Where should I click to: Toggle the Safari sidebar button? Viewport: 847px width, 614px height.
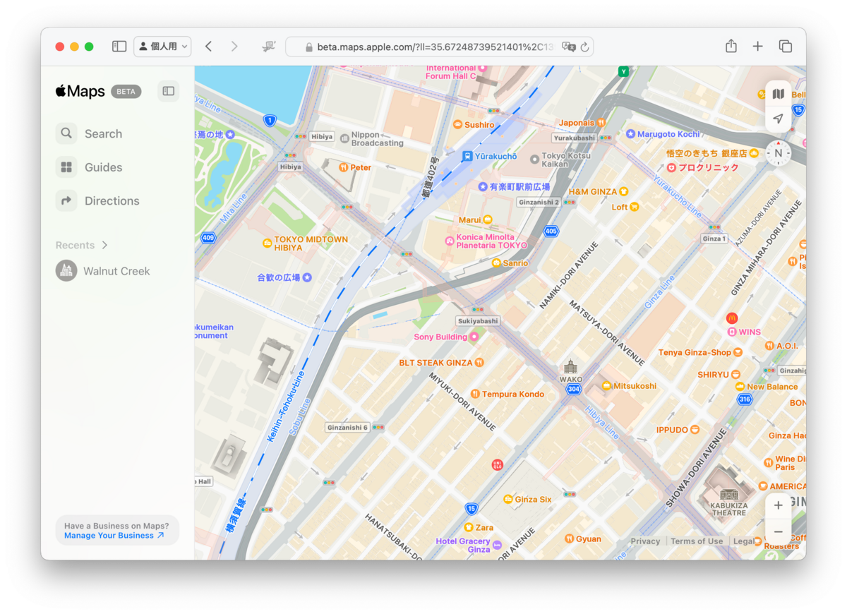119,47
